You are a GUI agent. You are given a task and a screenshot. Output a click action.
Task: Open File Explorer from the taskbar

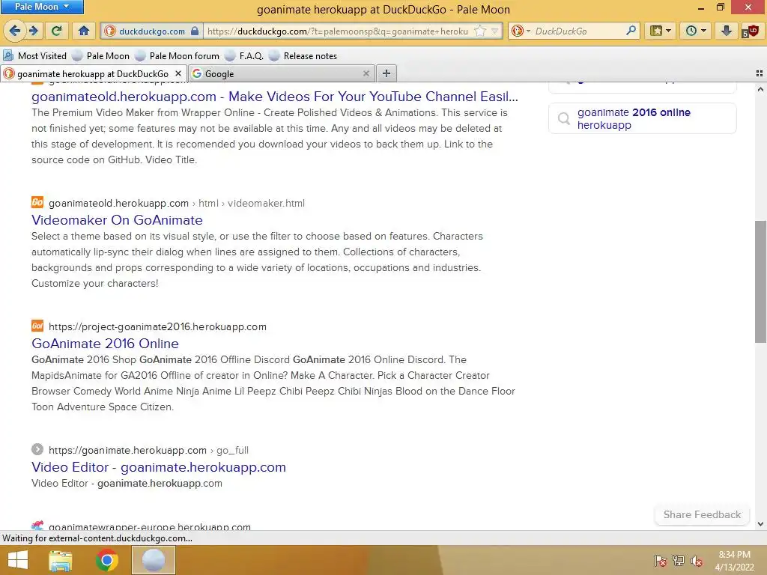(60, 560)
